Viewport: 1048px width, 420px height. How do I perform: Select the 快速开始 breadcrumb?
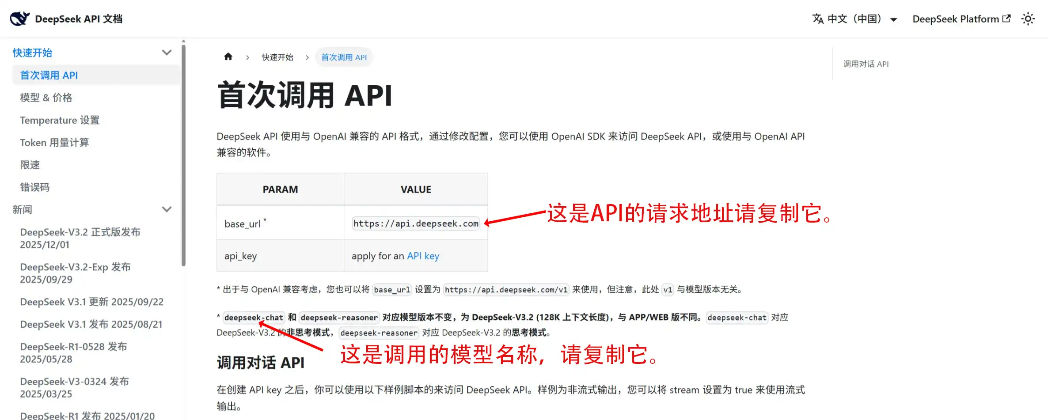[277, 57]
